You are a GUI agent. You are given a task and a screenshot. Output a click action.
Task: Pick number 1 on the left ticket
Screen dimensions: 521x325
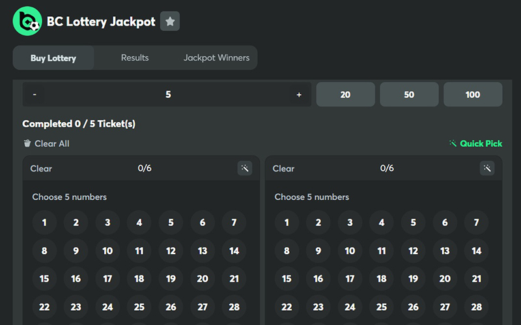pos(44,222)
